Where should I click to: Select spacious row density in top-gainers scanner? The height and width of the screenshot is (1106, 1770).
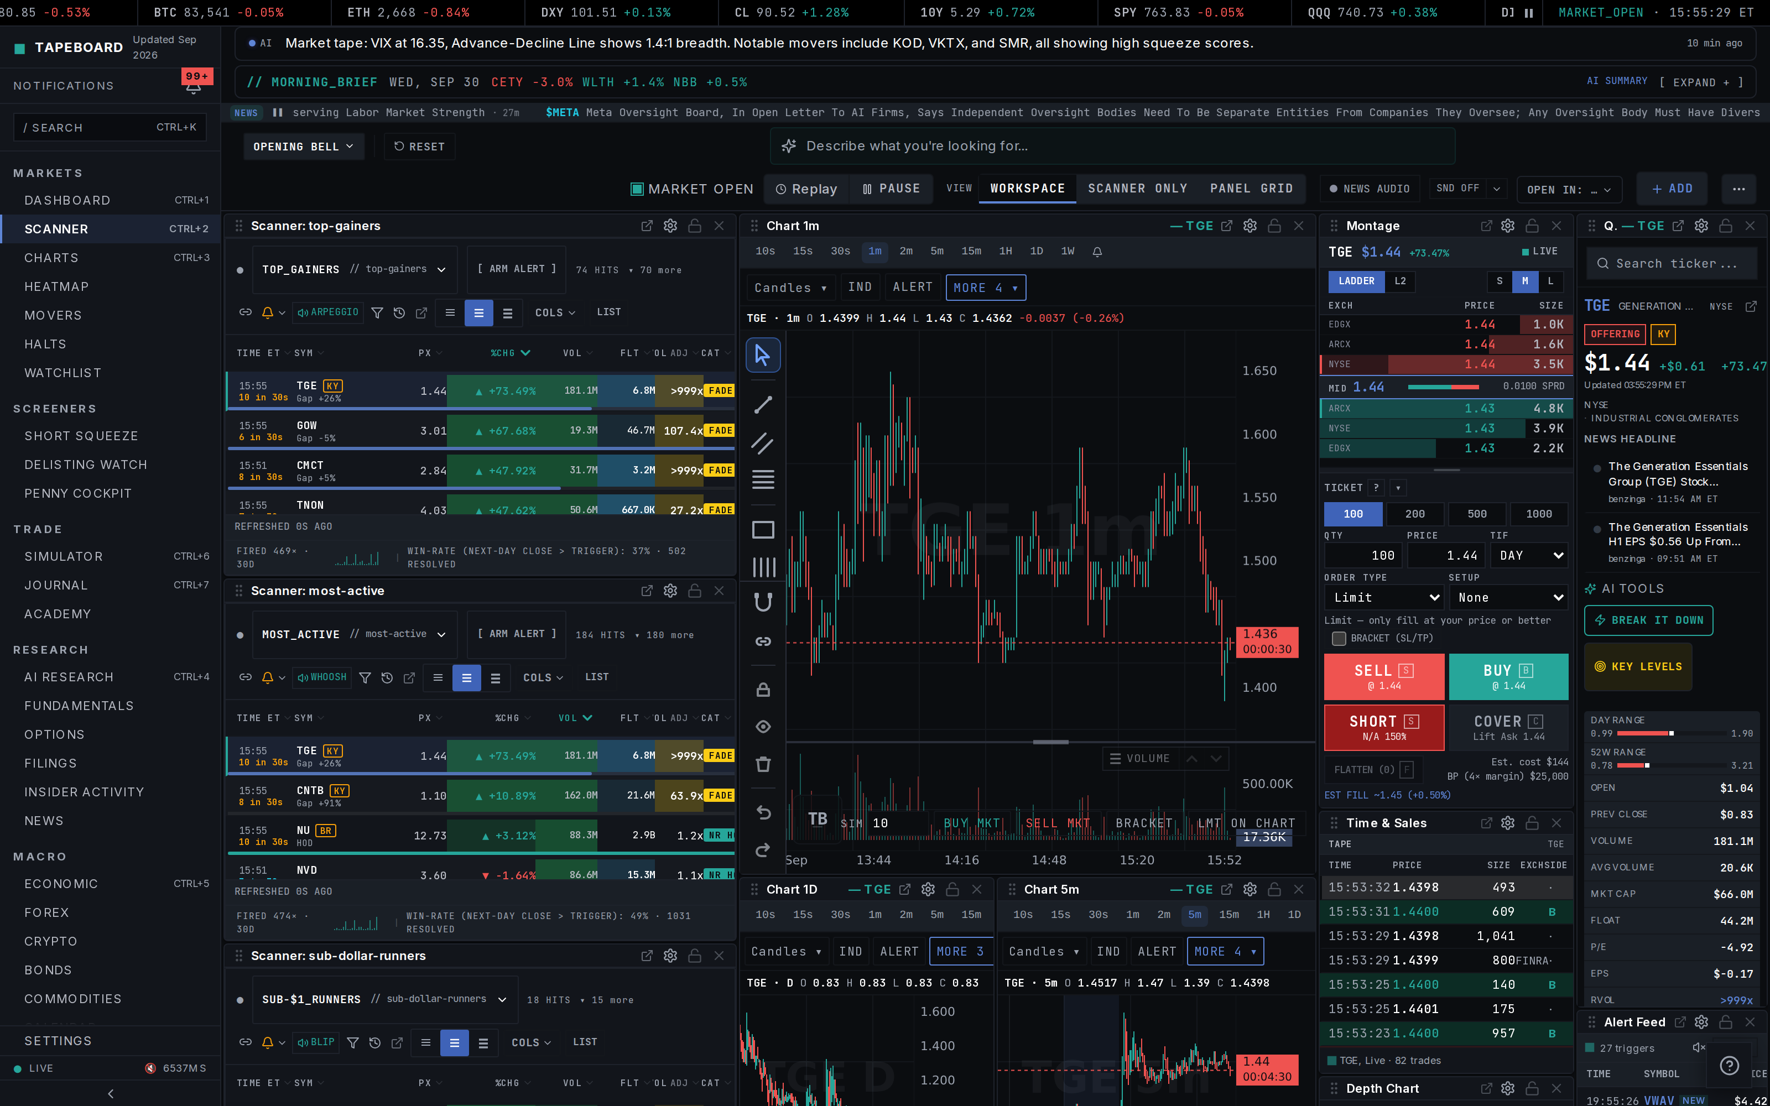coord(508,313)
